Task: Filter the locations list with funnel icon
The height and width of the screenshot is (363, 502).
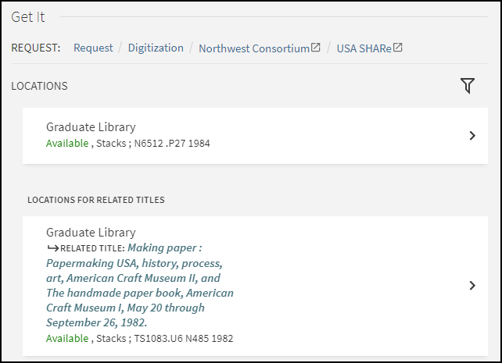Action: click(x=468, y=86)
